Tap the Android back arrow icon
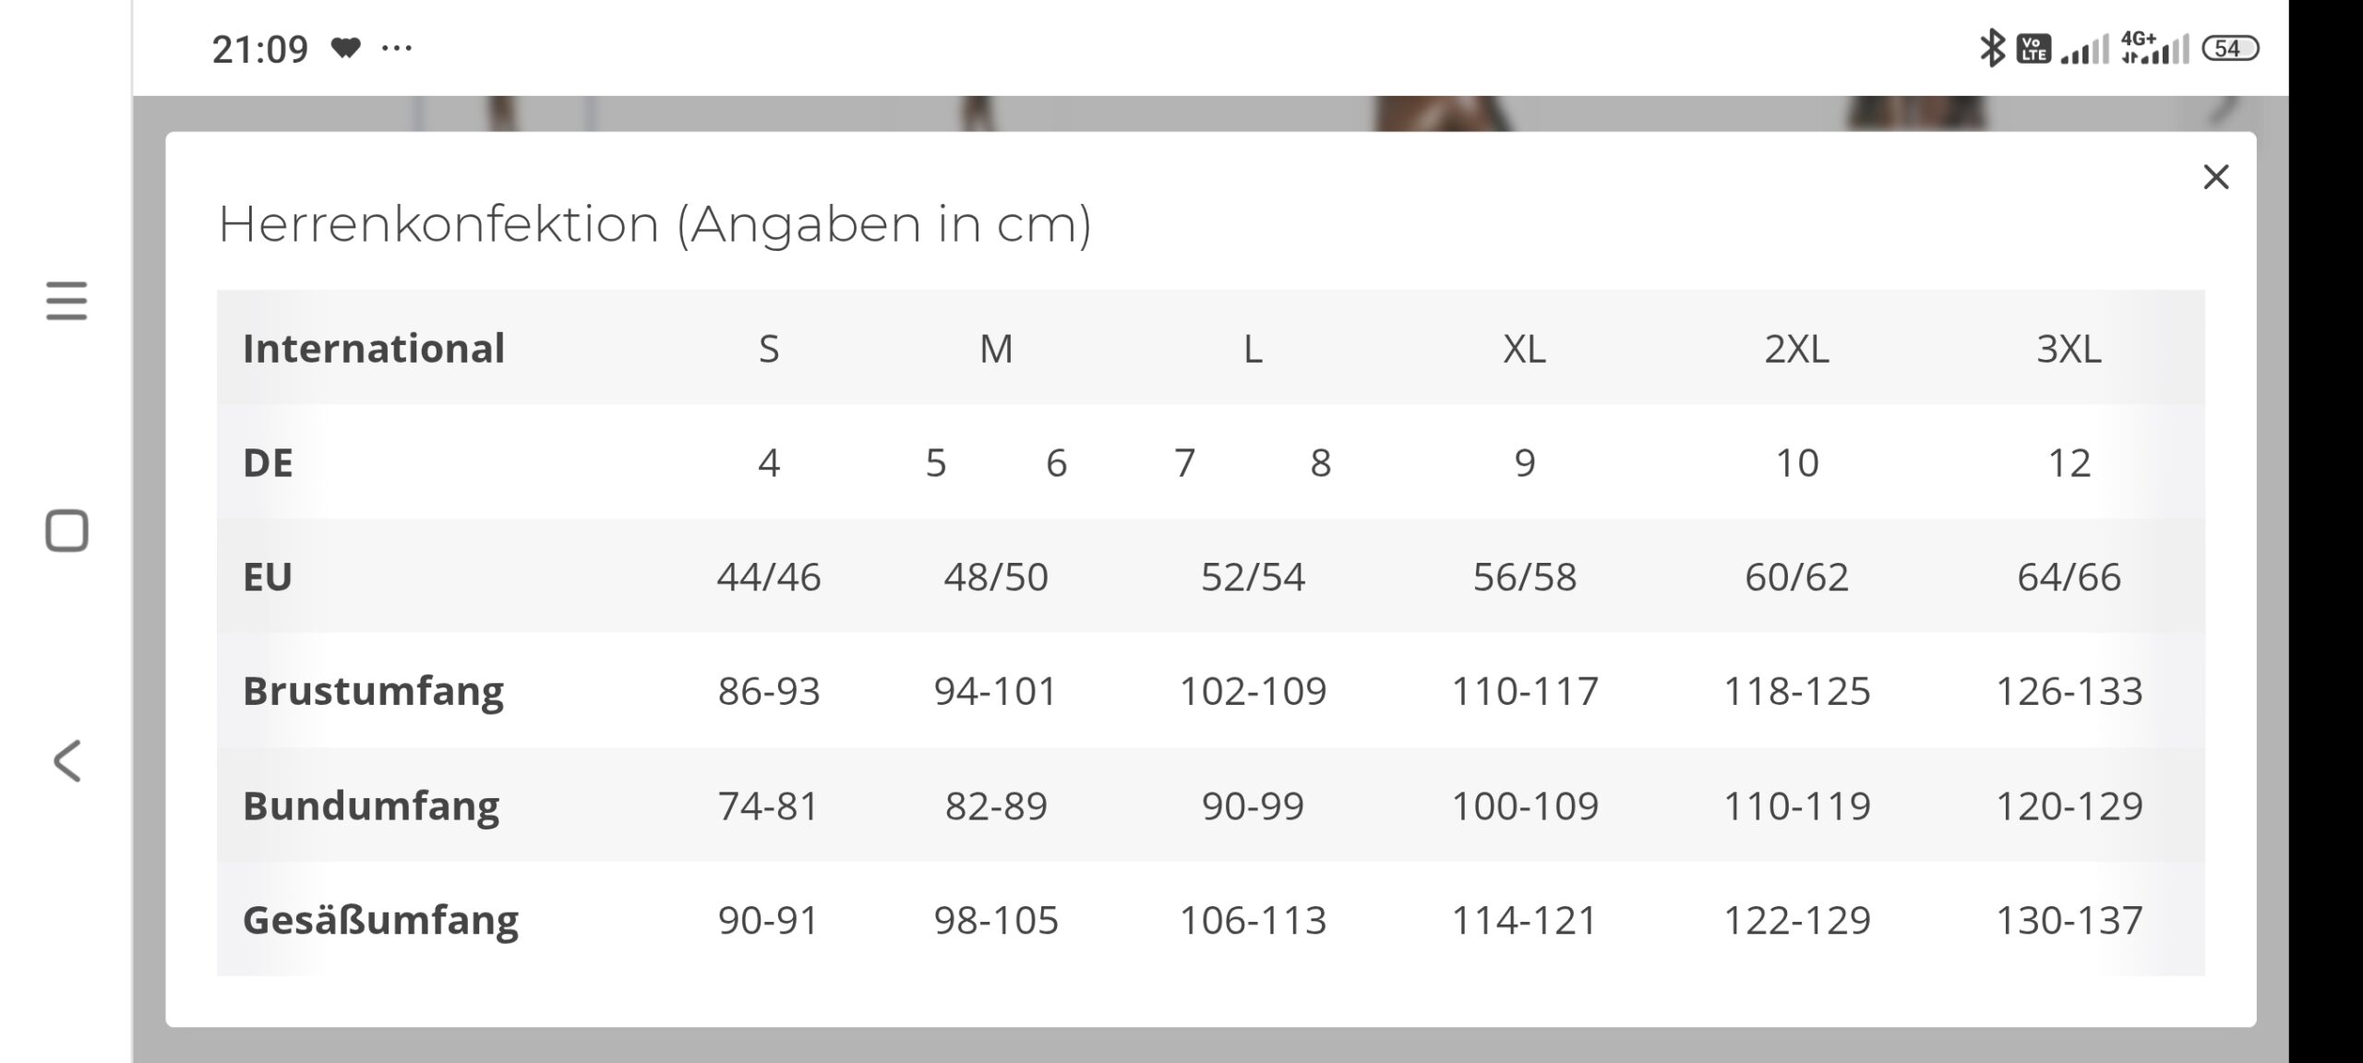This screenshot has width=2363, height=1063. point(66,761)
